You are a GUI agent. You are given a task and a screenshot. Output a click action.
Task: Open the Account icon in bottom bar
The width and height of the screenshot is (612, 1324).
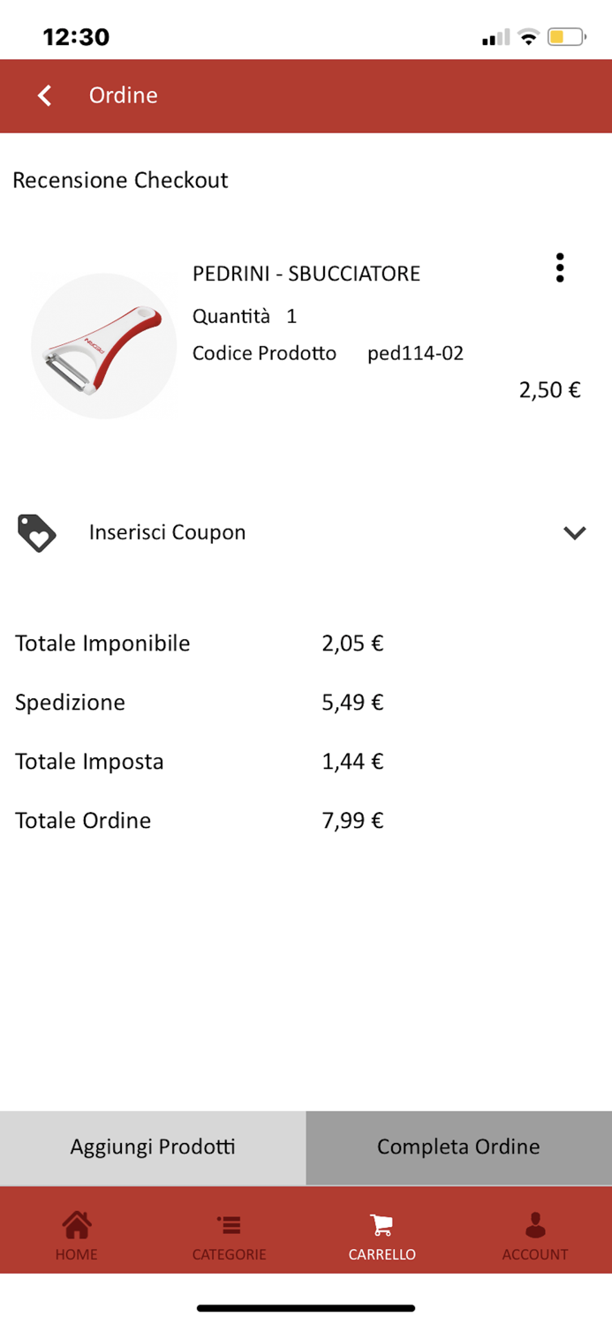pos(535,1224)
